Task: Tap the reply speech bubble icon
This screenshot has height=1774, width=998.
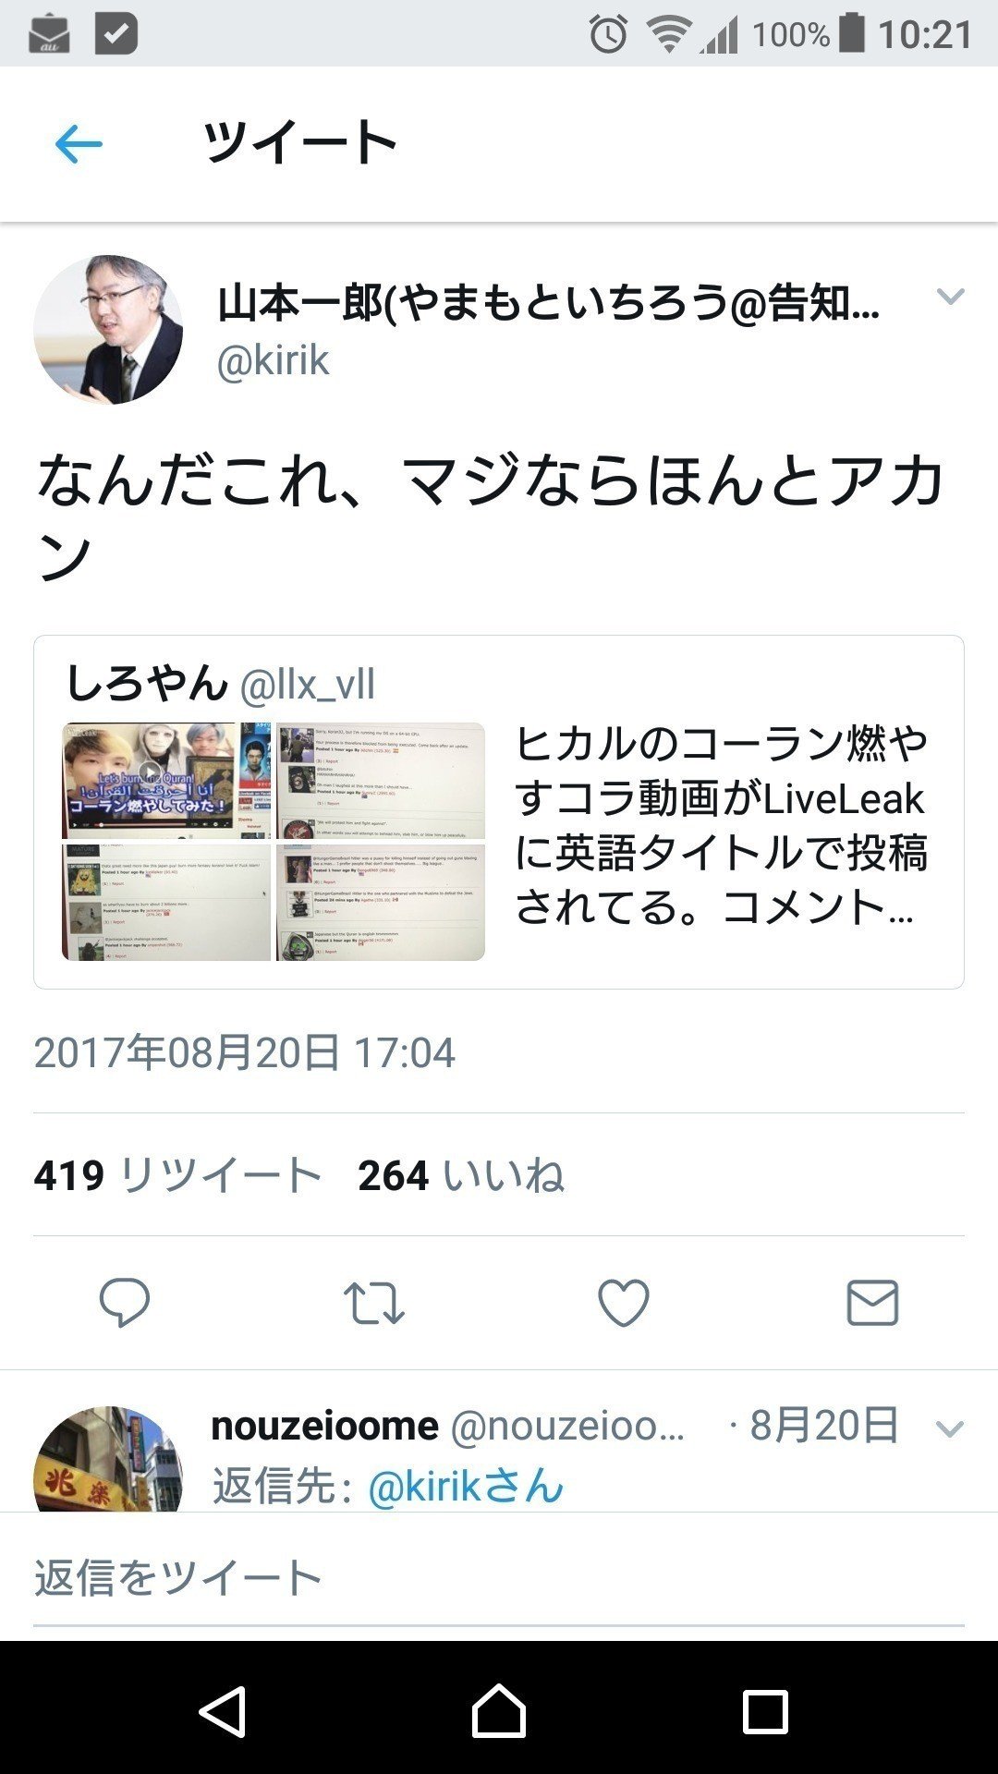Action: pyautogui.click(x=125, y=1303)
